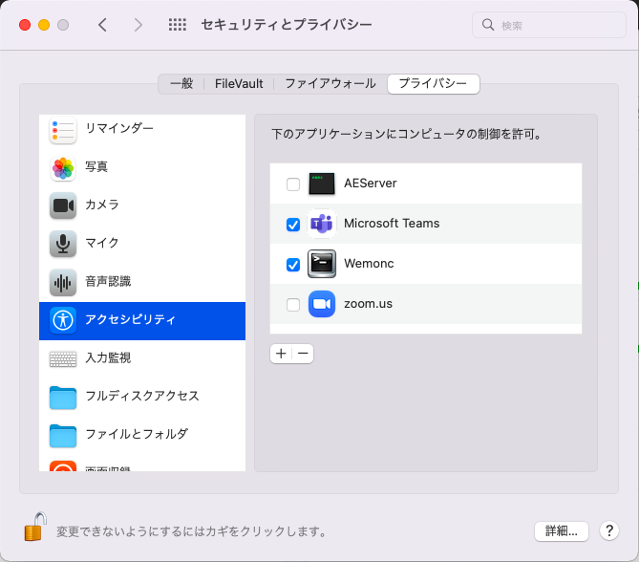Click the folder icon for ファイルとフォルダ
Image resolution: width=639 pixels, height=562 pixels.
[63, 436]
